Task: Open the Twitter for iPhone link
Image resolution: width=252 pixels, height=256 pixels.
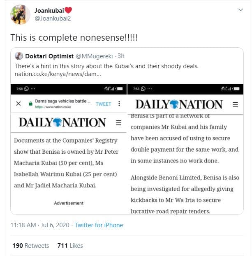Action: pos(99,225)
